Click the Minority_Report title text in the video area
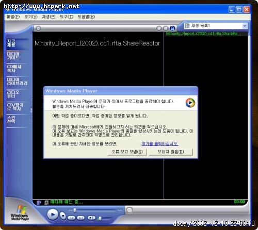Viewport: 258px width, 230px height. pos(97,43)
